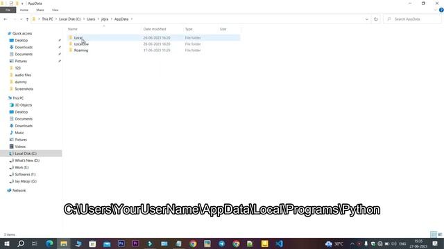Expand the address bar history dropdown
444x249 pixels.
click(x=367, y=19)
